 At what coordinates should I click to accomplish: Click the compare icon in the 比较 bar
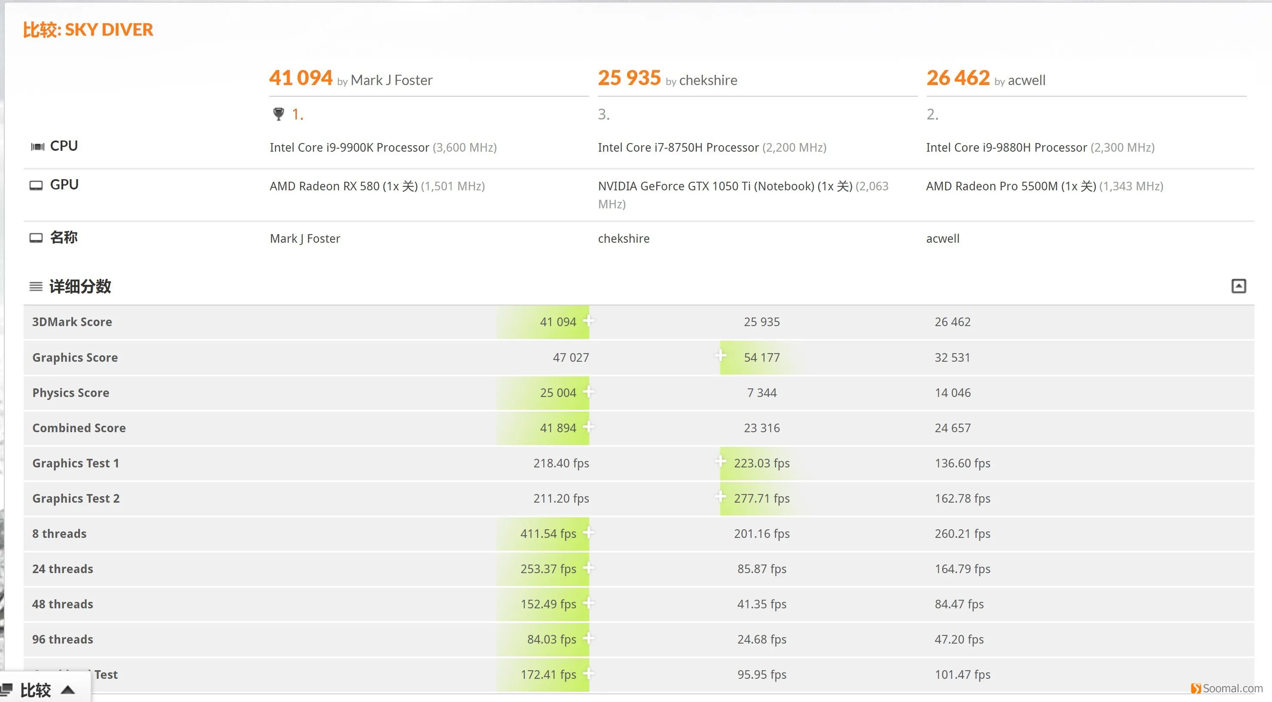(x=6, y=690)
